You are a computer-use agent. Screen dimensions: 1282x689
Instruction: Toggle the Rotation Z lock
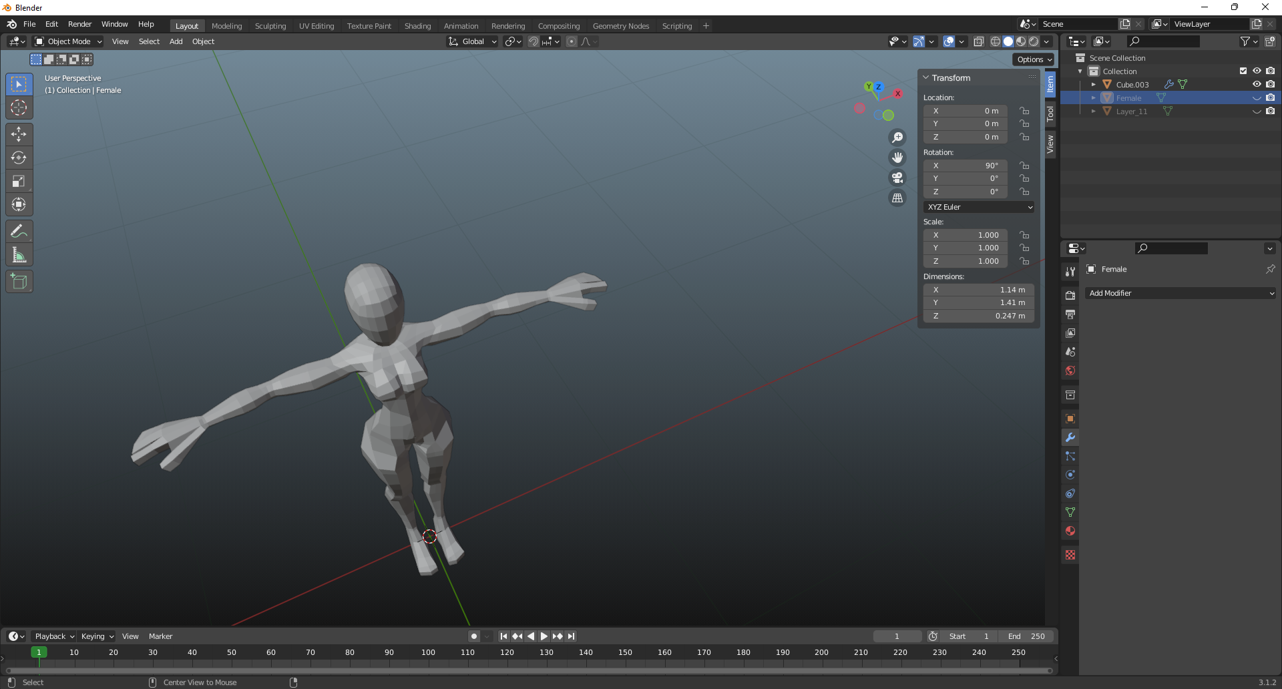tap(1024, 192)
